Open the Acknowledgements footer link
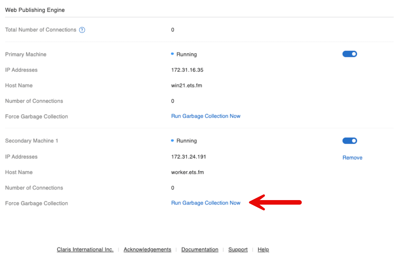Image resolution: width=394 pixels, height=258 pixels. pos(147,250)
